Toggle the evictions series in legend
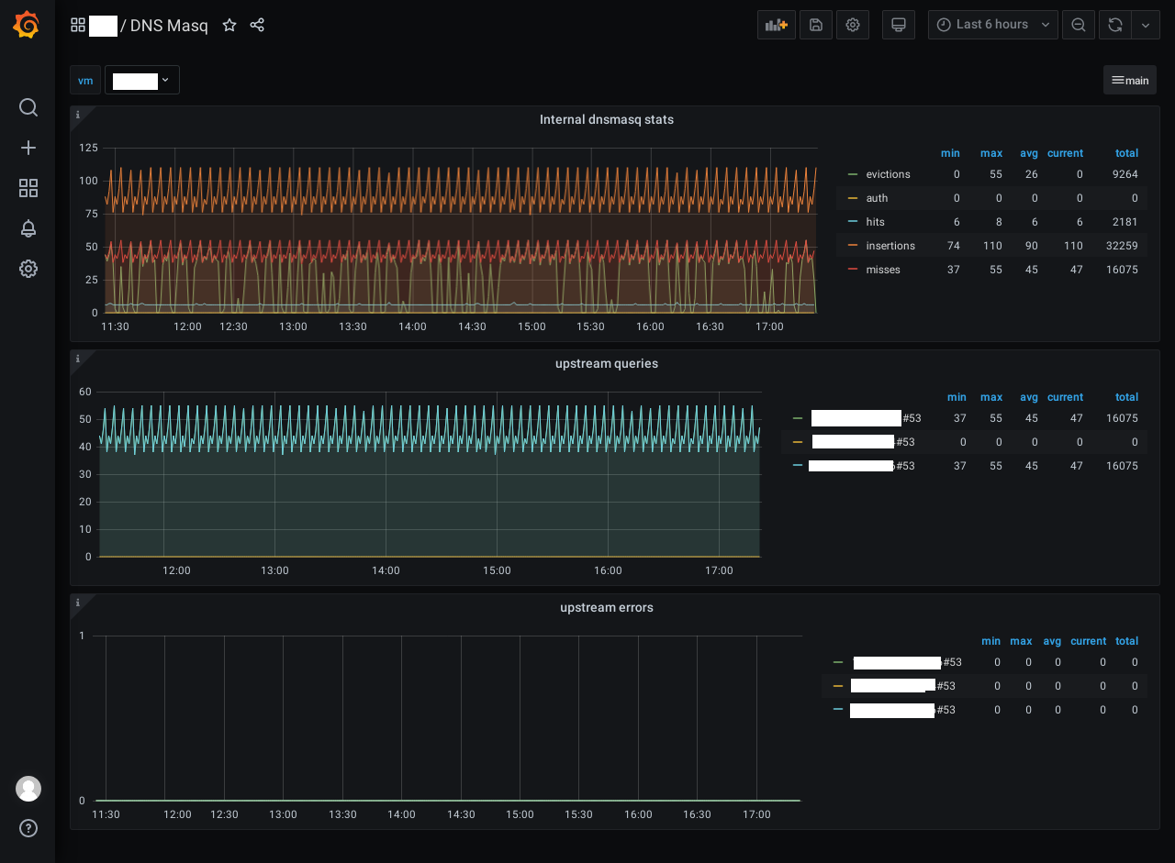 pyautogui.click(x=888, y=174)
